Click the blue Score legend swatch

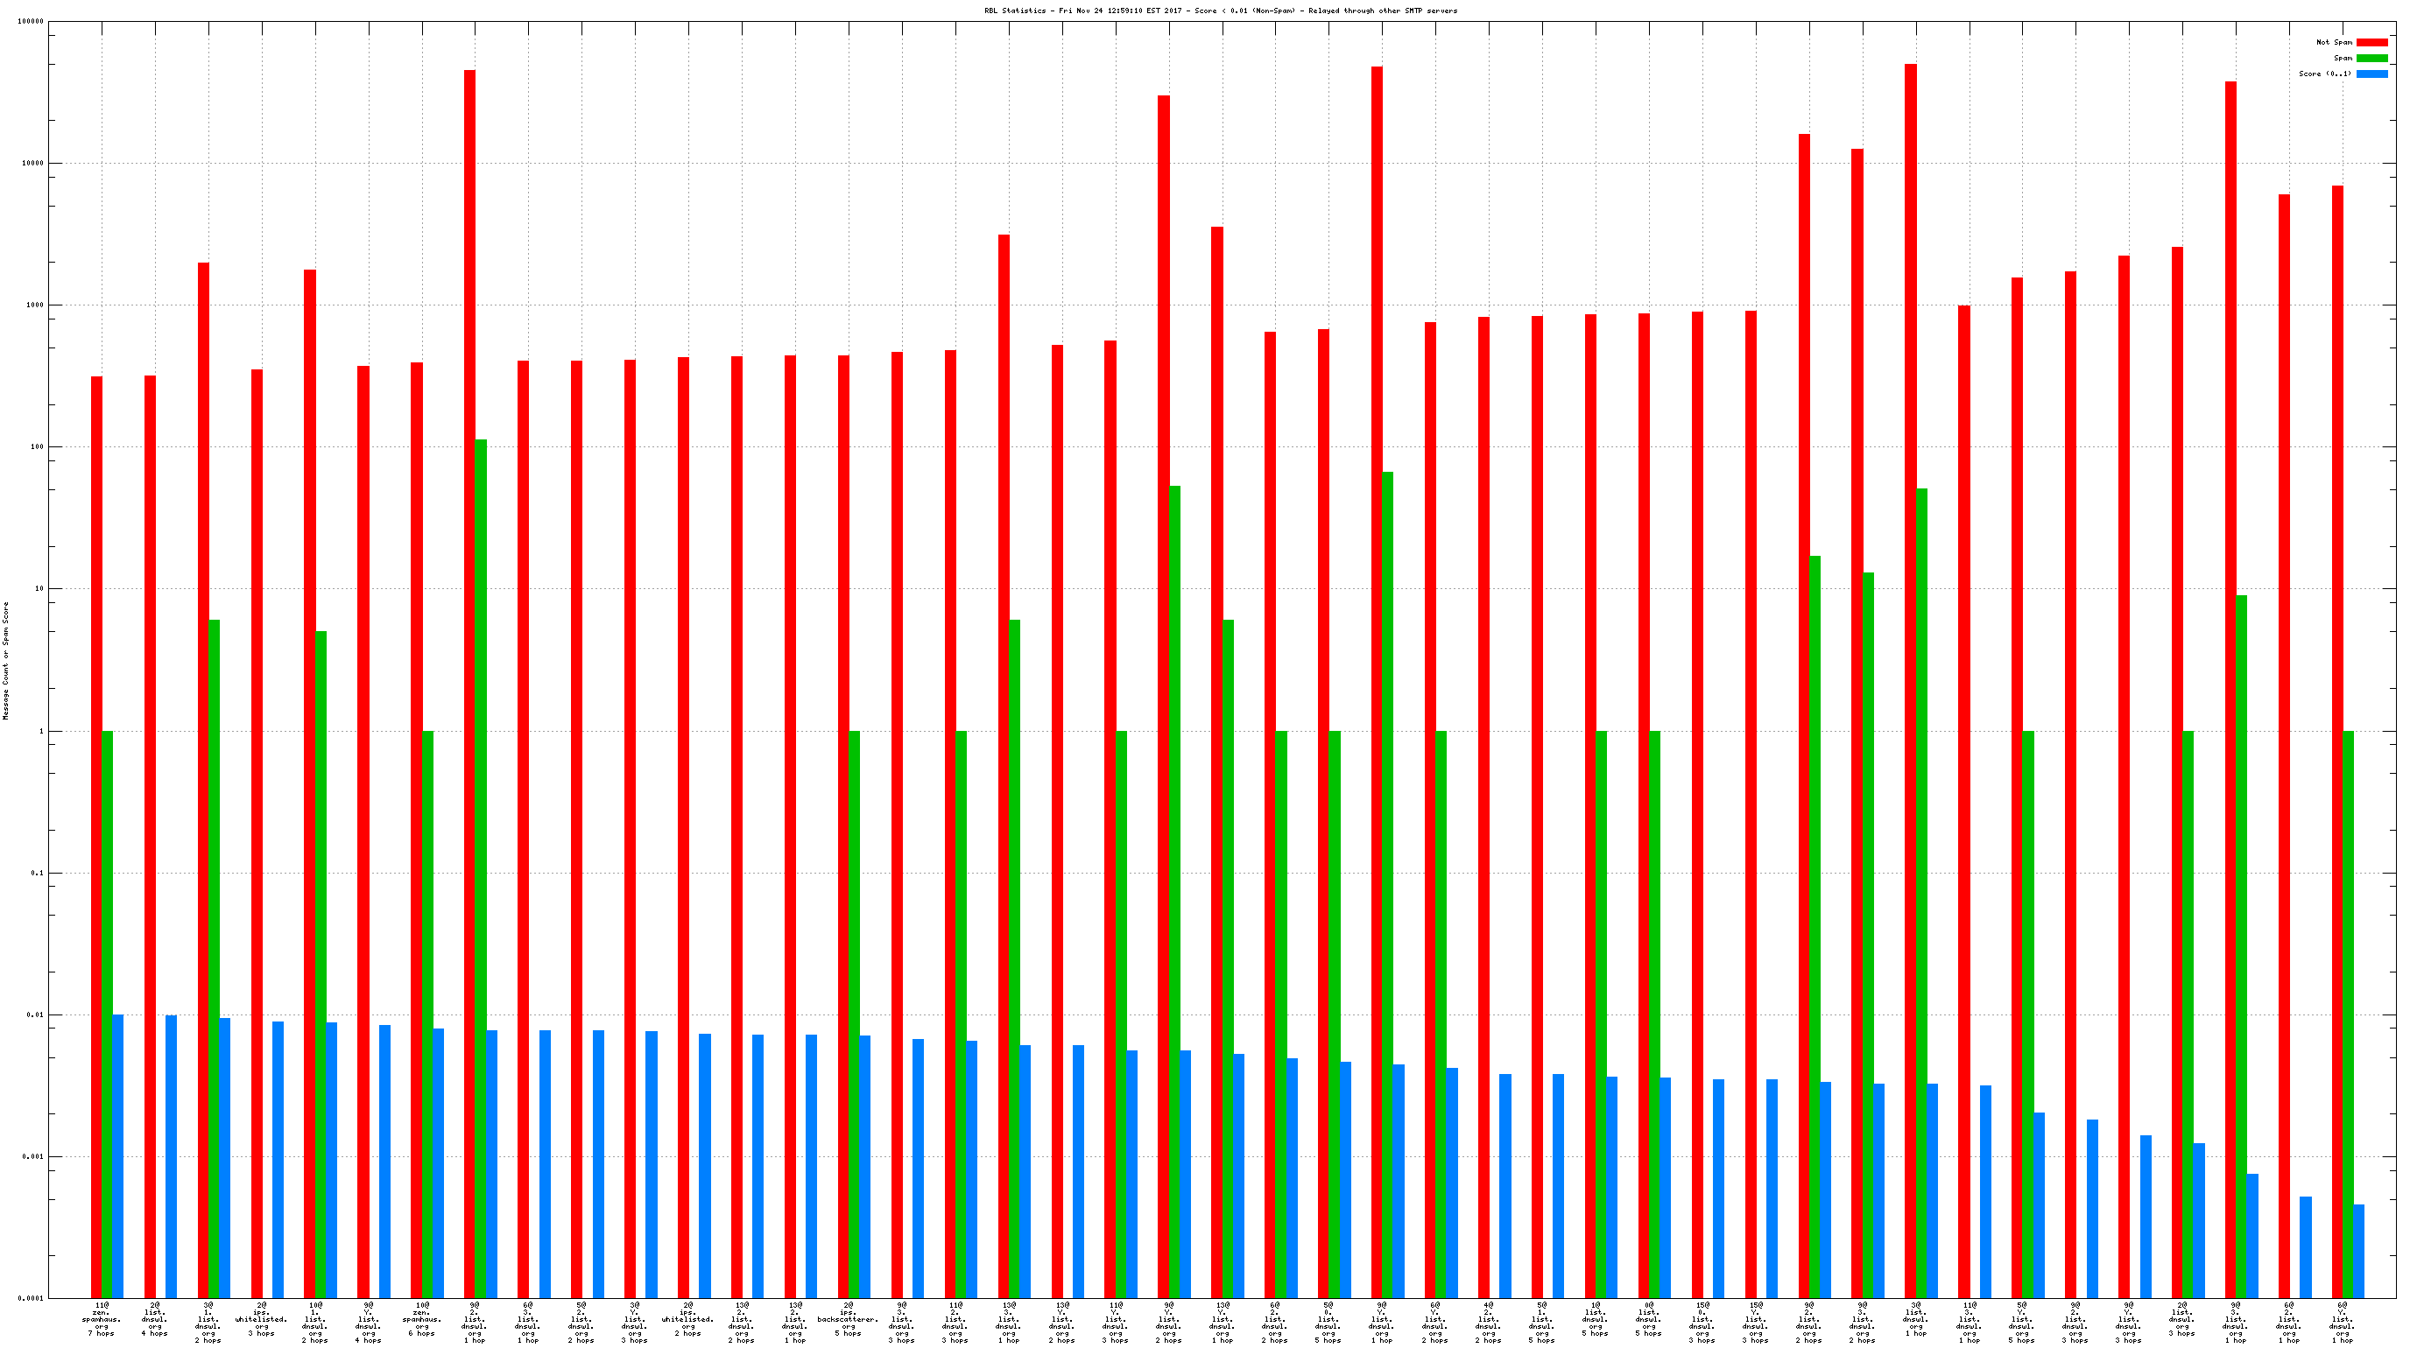[2371, 74]
